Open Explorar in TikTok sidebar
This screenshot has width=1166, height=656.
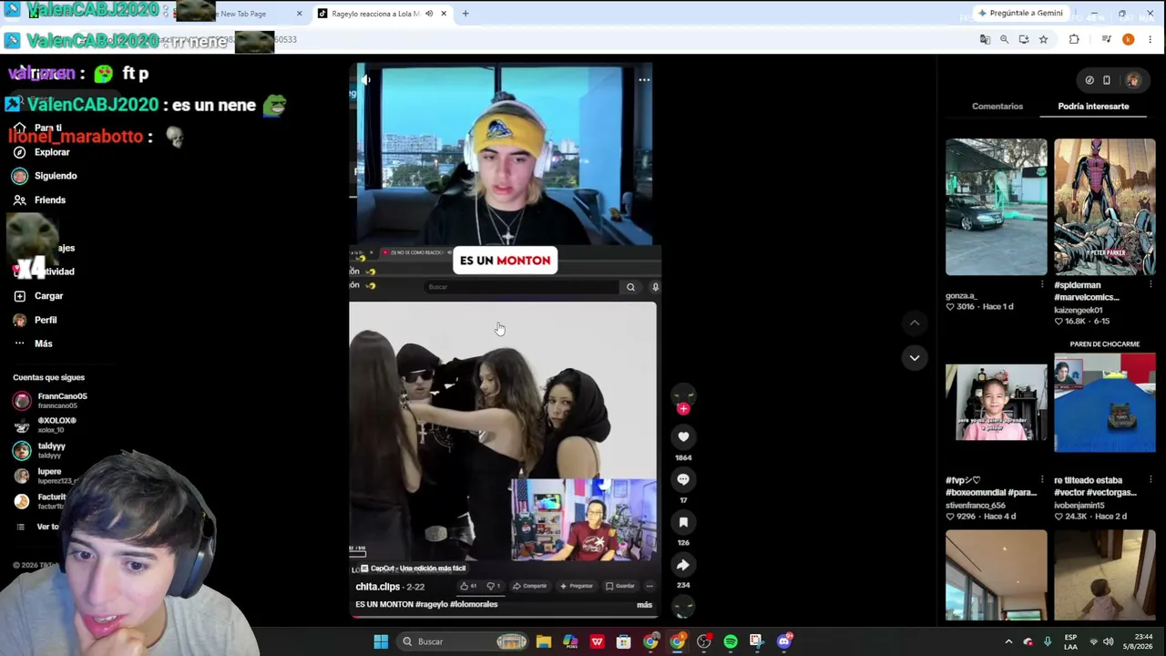(x=42, y=152)
